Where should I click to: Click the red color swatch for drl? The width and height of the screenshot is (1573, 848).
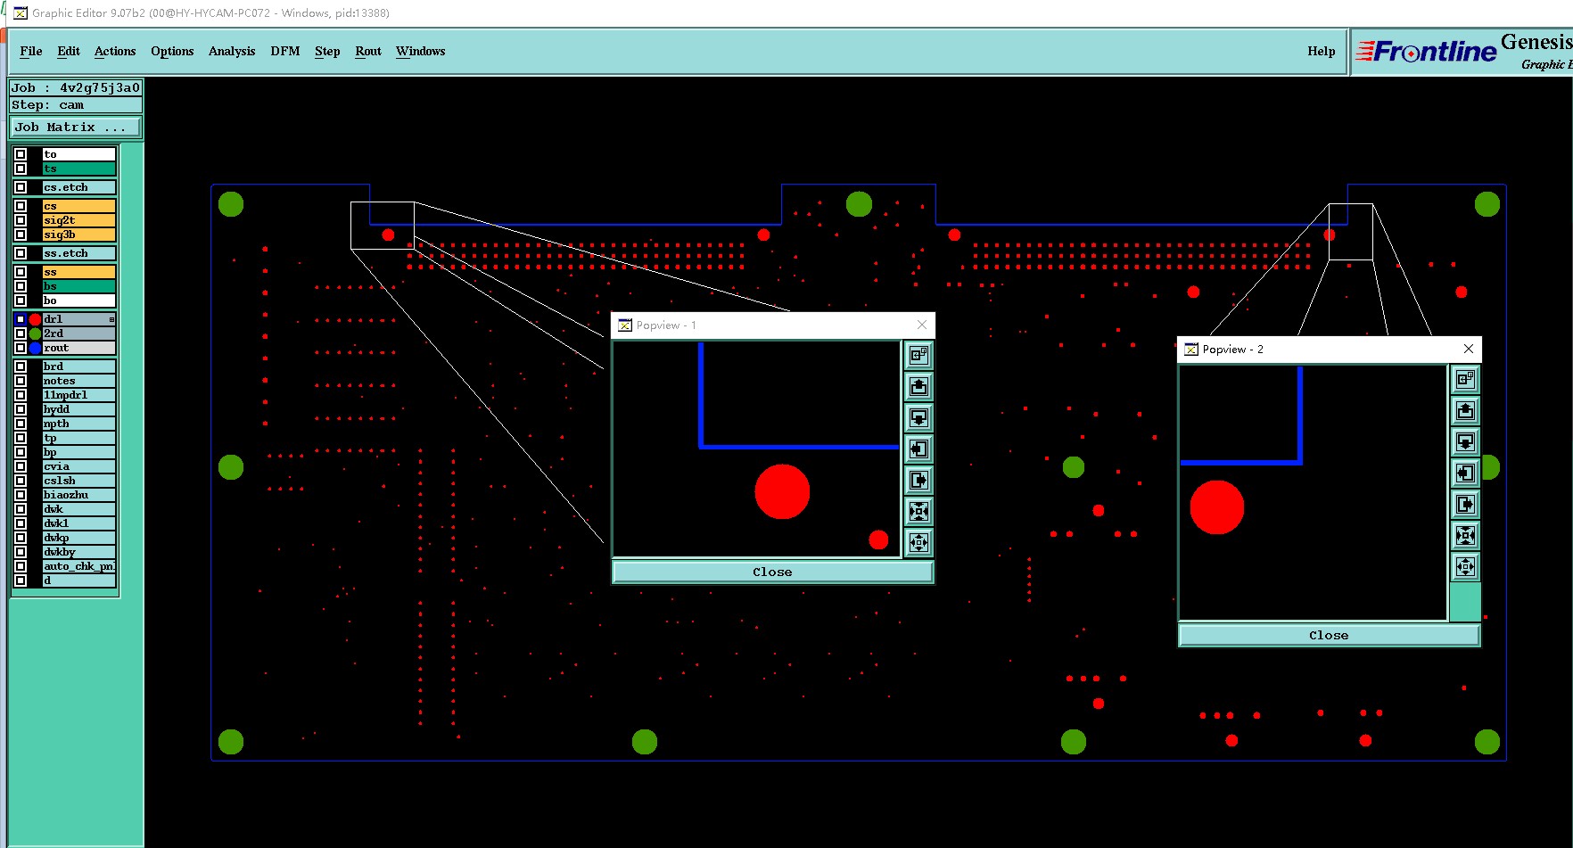(35, 319)
